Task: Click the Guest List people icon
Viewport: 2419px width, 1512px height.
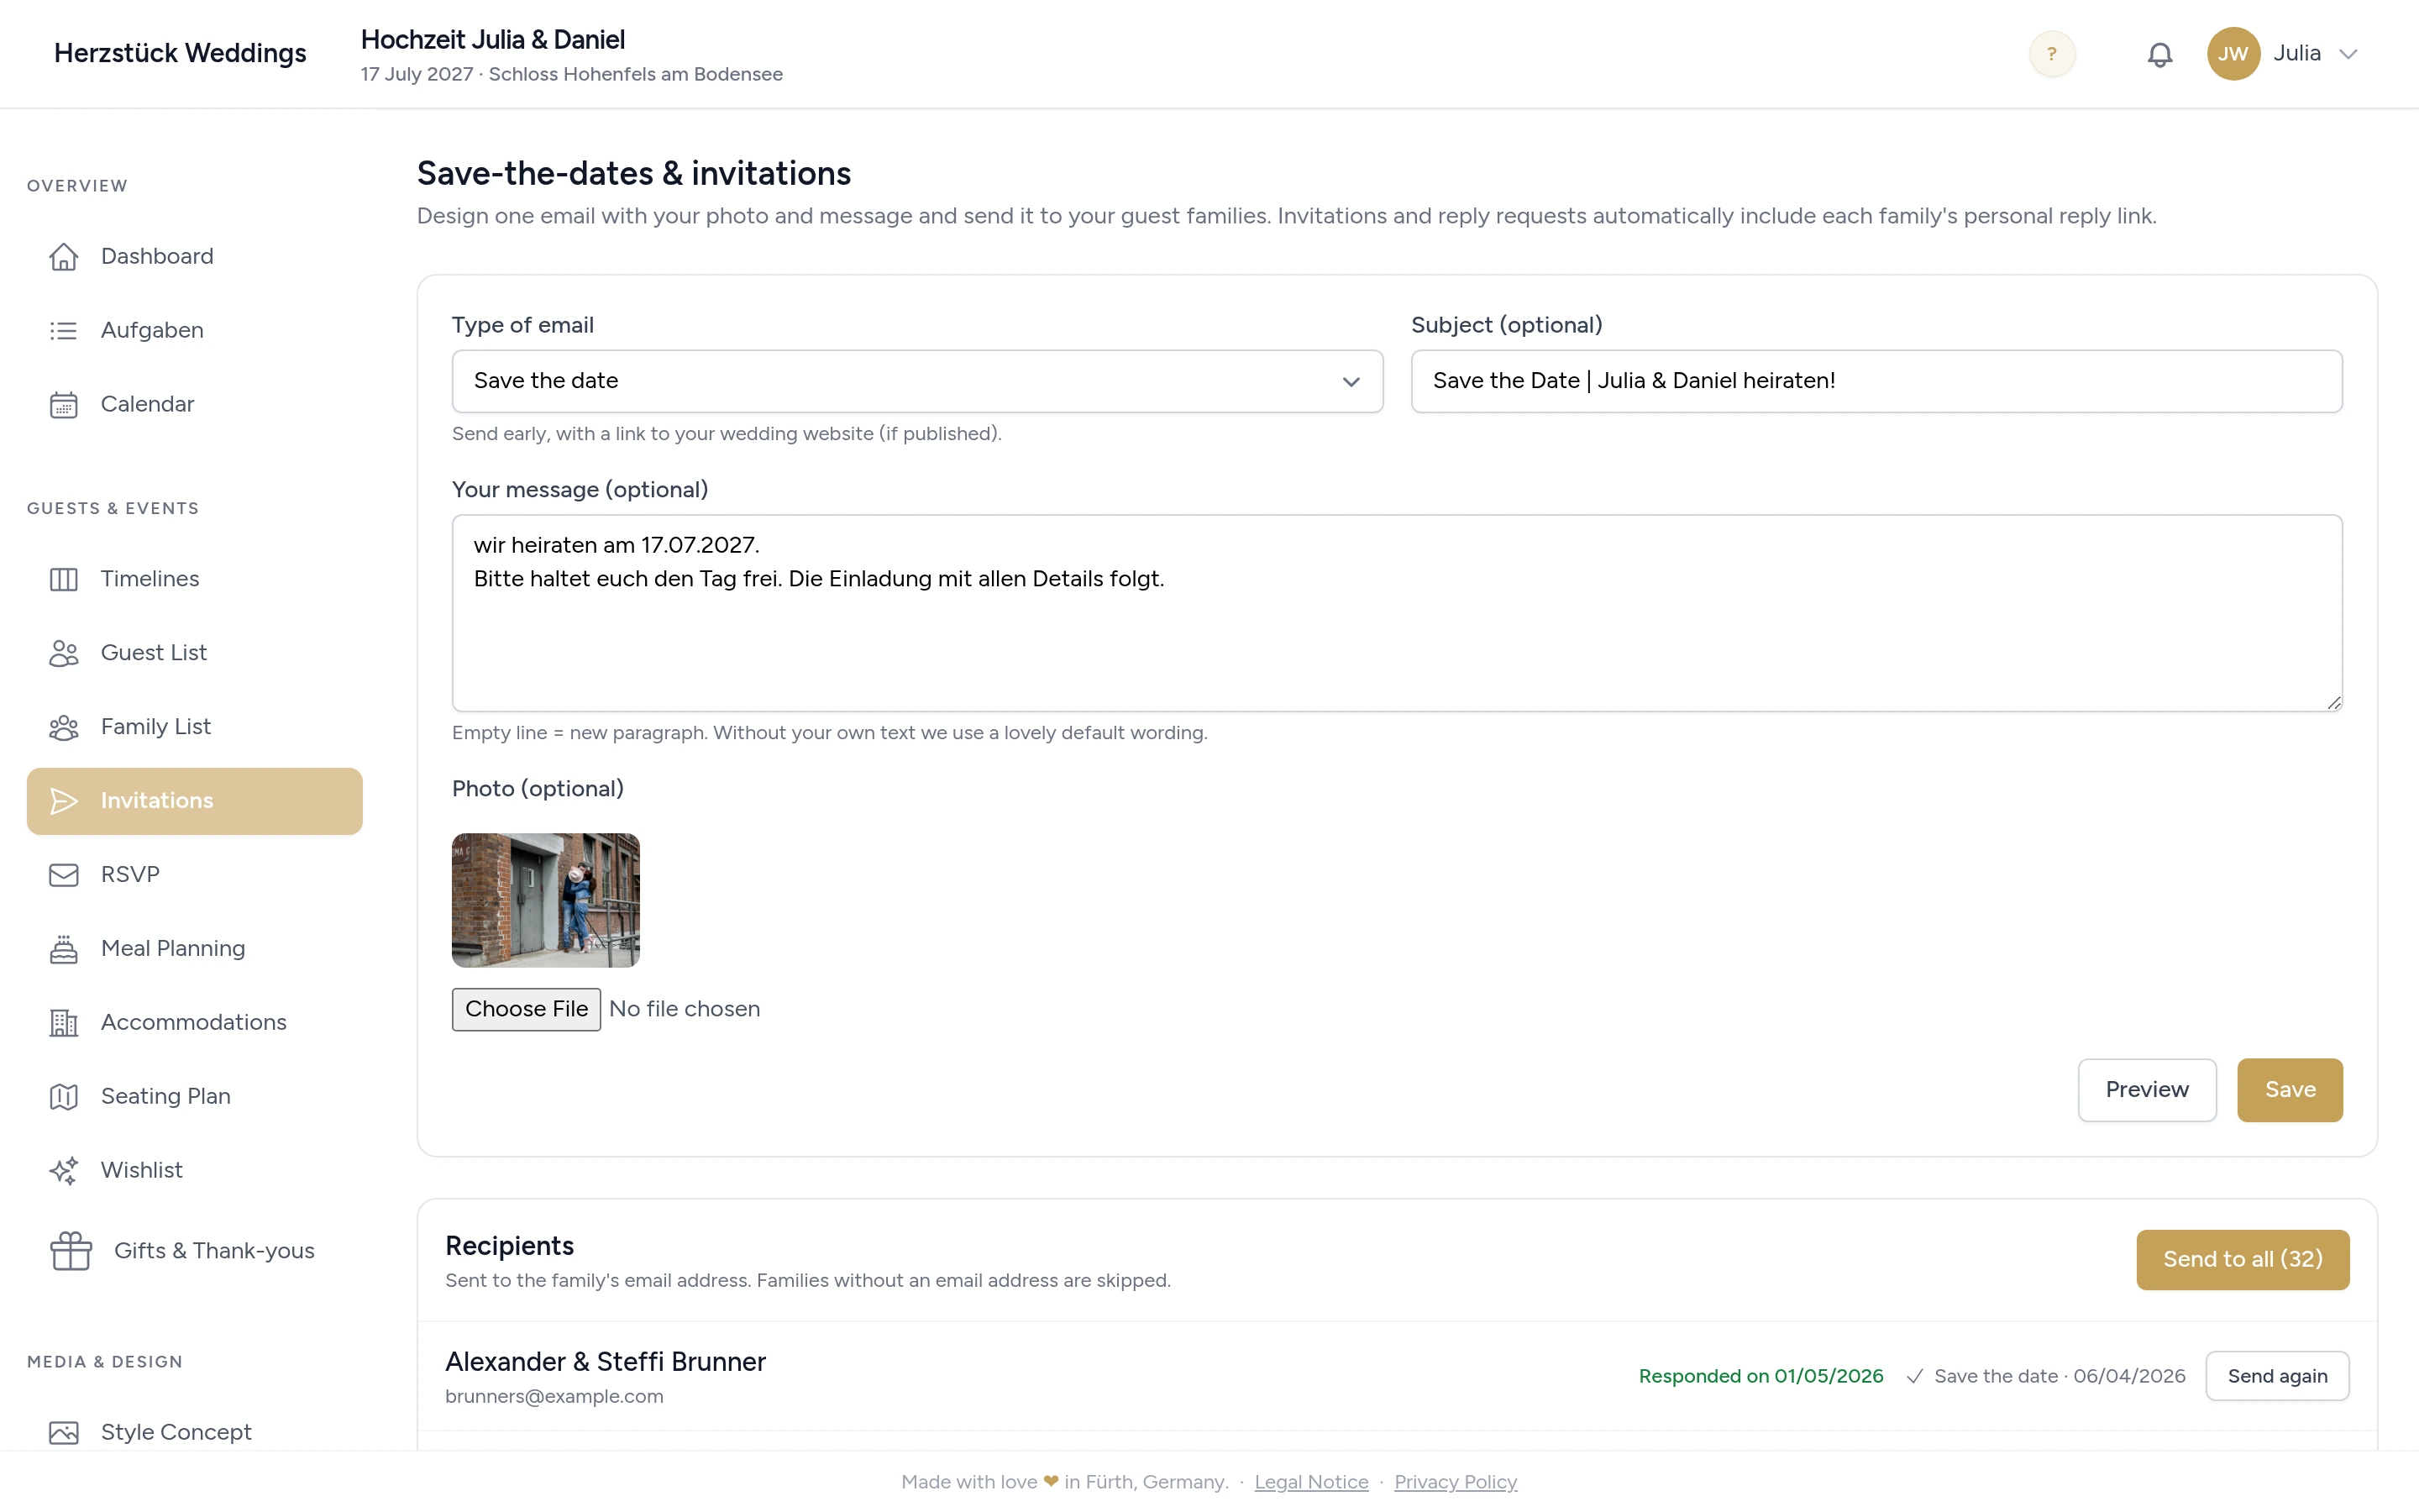Action: pos(64,653)
